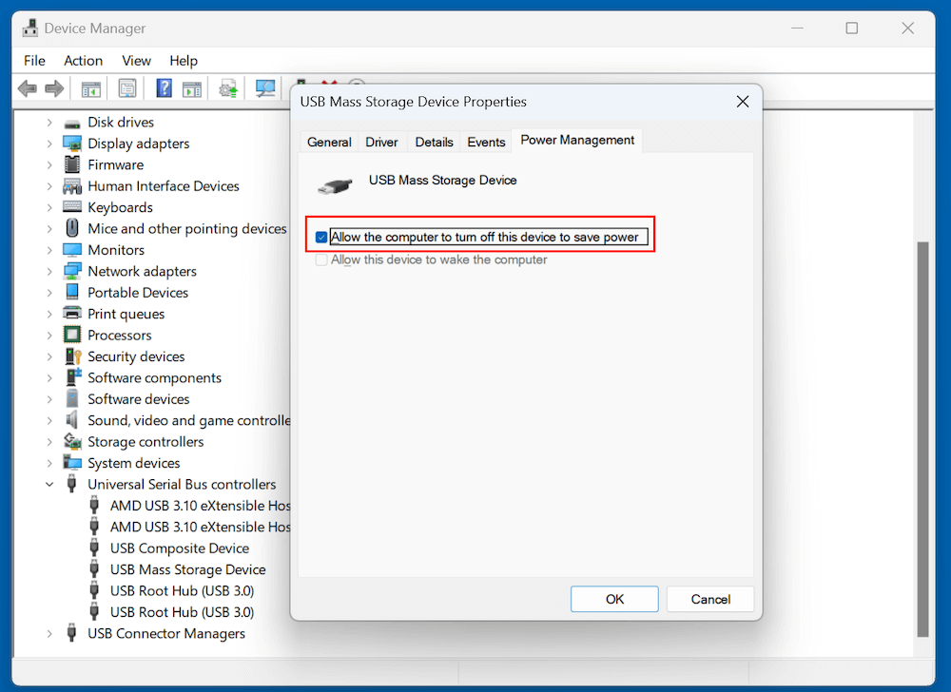Switch to the Details tab

435,142
